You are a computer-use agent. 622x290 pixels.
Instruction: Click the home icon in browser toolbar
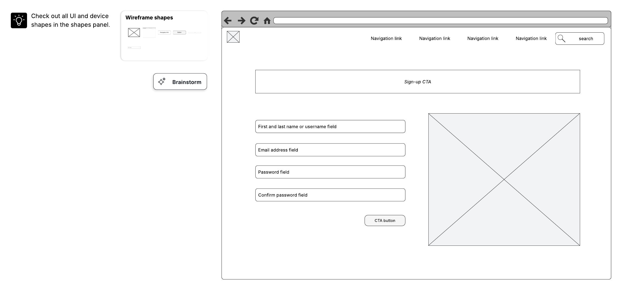pos(267,21)
